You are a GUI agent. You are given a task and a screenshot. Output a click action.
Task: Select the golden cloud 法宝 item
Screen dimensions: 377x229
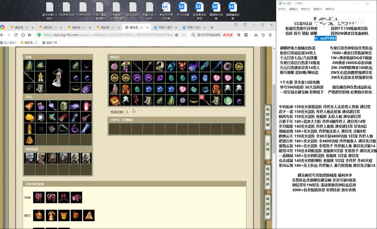pos(30,117)
